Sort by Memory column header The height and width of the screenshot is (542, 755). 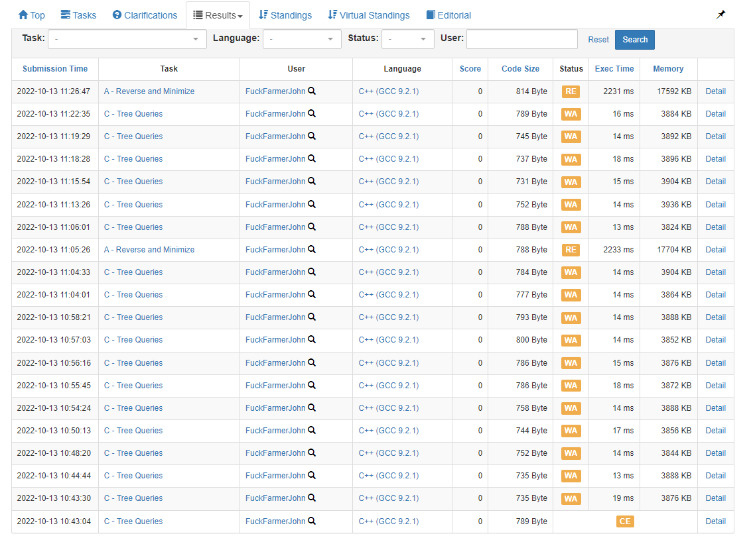point(668,69)
